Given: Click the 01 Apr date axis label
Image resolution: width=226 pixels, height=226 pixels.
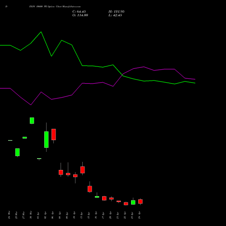Looking at the screenshot, I should click(x=38, y=215).
